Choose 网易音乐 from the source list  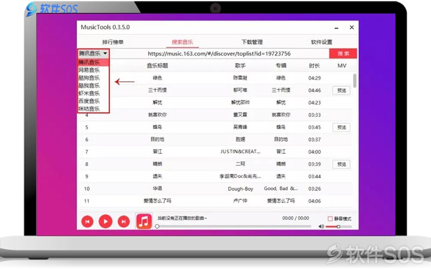click(x=93, y=70)
